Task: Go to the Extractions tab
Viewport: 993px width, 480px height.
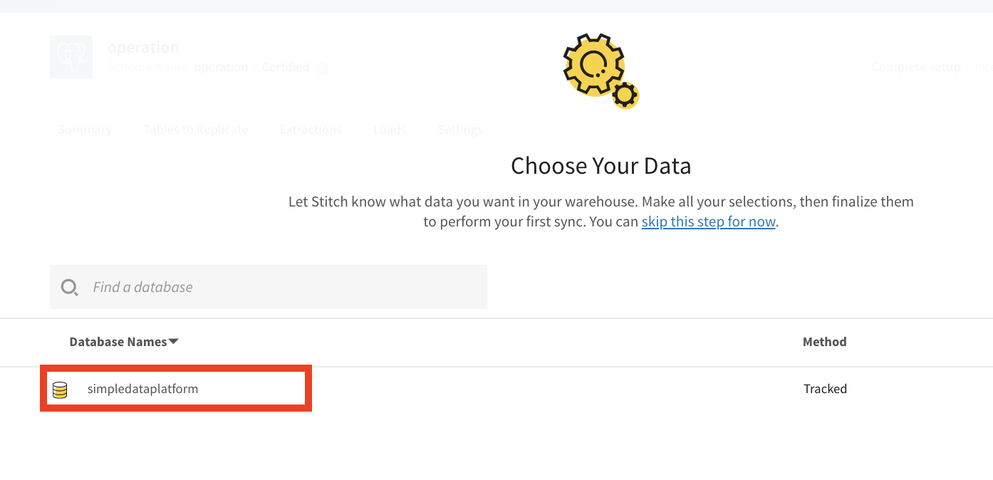Action: pos(311,130)
